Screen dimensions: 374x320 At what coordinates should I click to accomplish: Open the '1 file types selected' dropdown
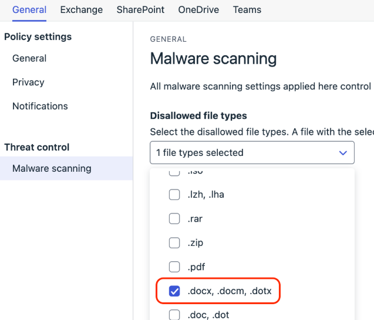tap(252, 153)
